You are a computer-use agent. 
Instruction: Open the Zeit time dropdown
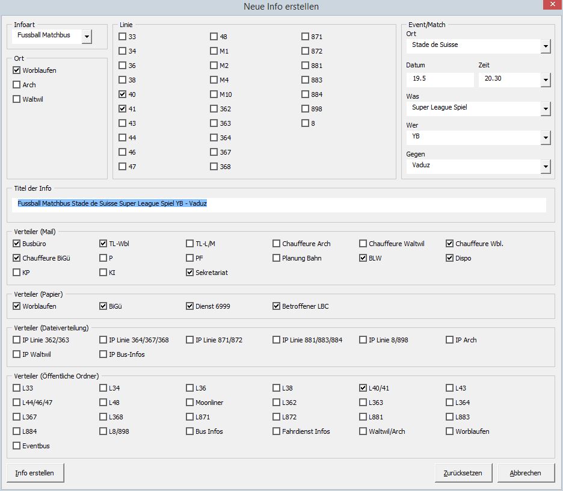pyautogui.click(x=546, y=80)
